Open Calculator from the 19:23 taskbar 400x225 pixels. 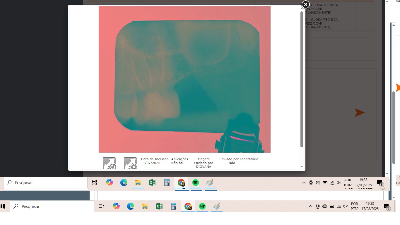[174, 206]
